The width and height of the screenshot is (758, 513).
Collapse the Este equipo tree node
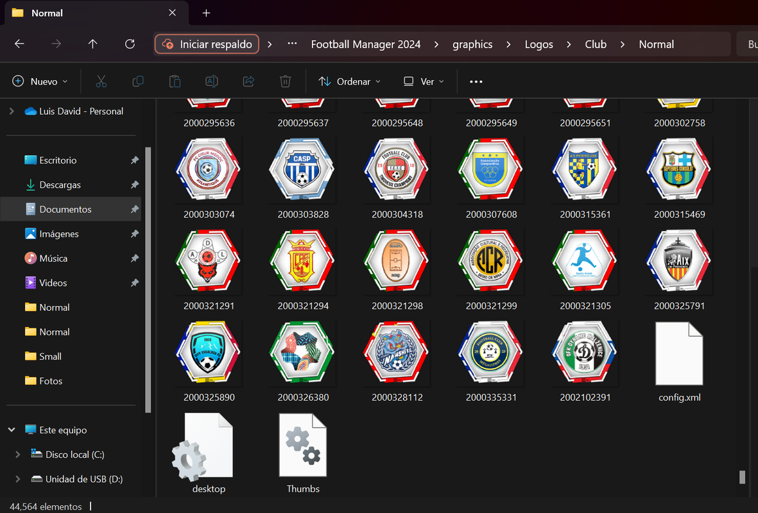click(x=12, y=430)
